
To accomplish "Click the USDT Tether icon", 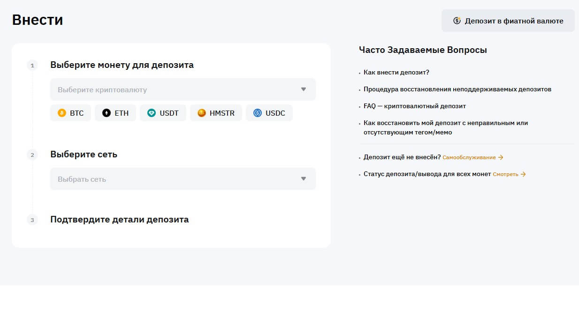I will click(151, 113).
